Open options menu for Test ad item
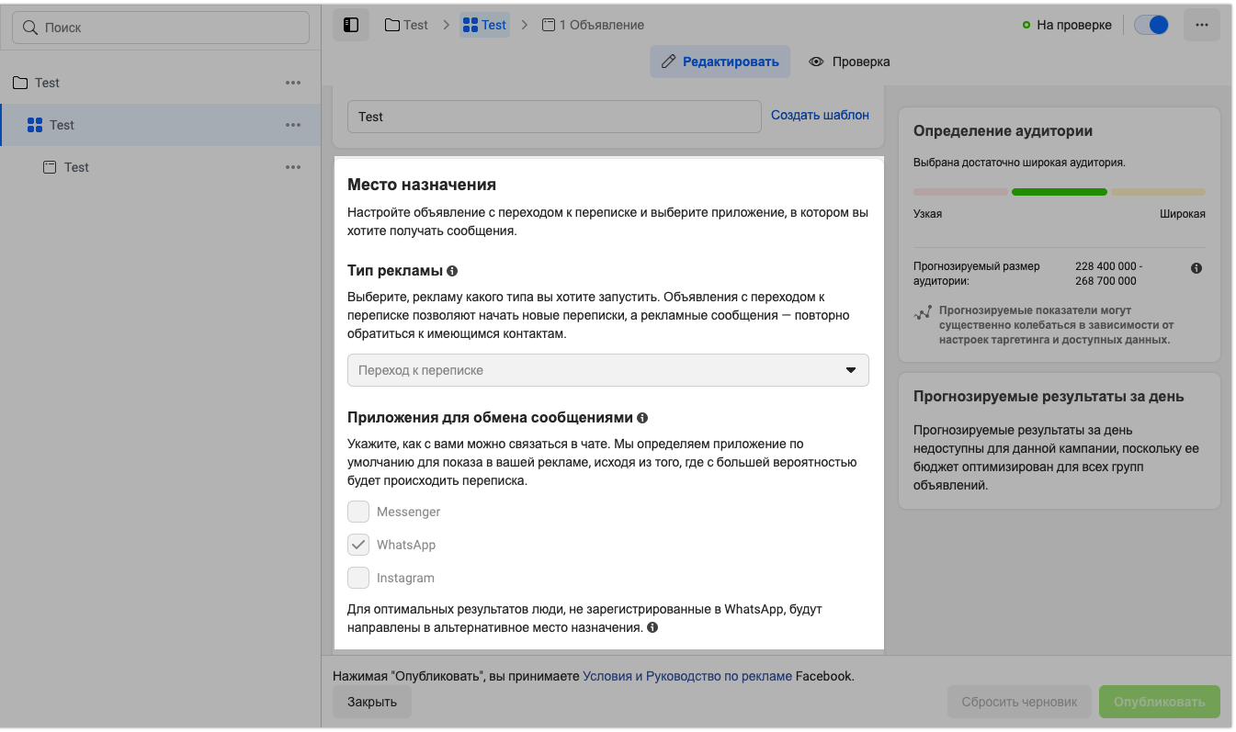This screenshot has width=1236, height=732. 293,167
